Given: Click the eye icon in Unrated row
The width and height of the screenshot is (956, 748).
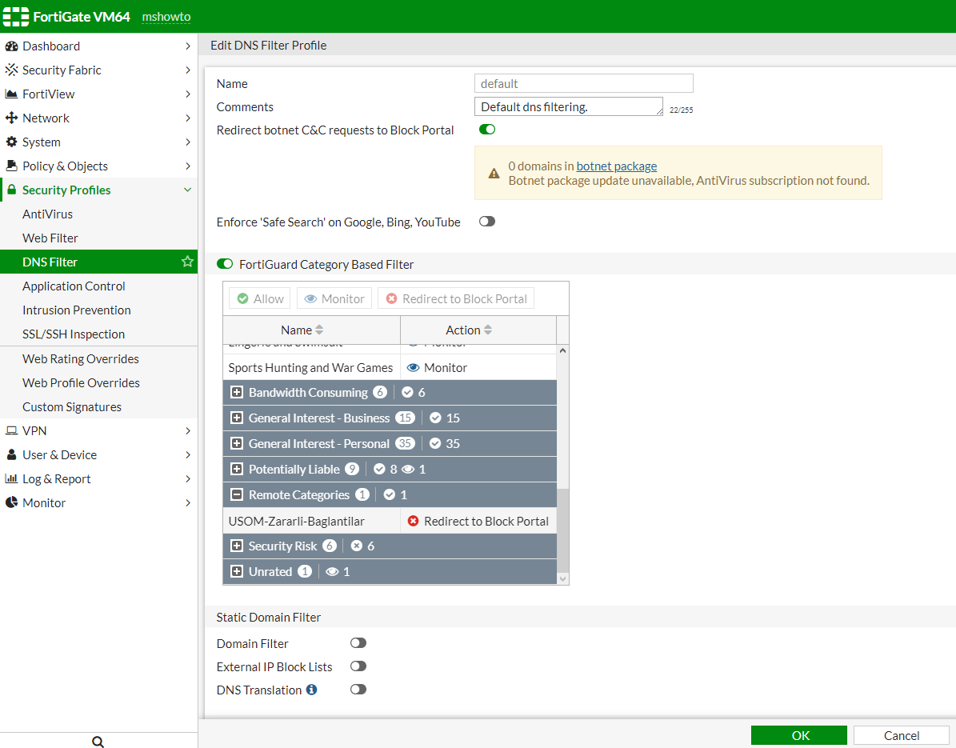Looking at the screenshot, I should pos(332,572).
